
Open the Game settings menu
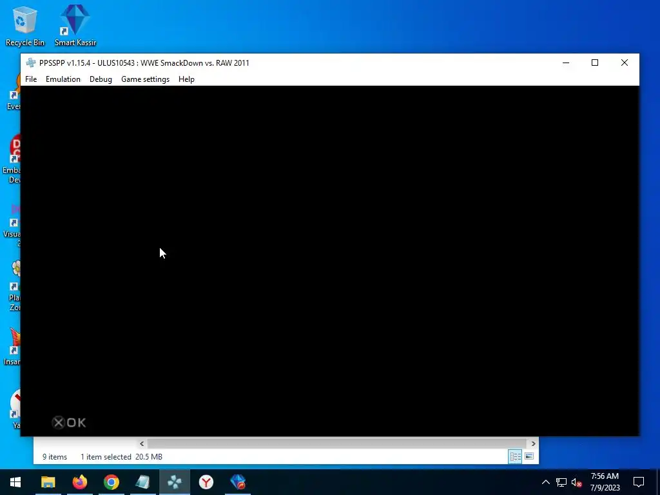pos(145,79)
